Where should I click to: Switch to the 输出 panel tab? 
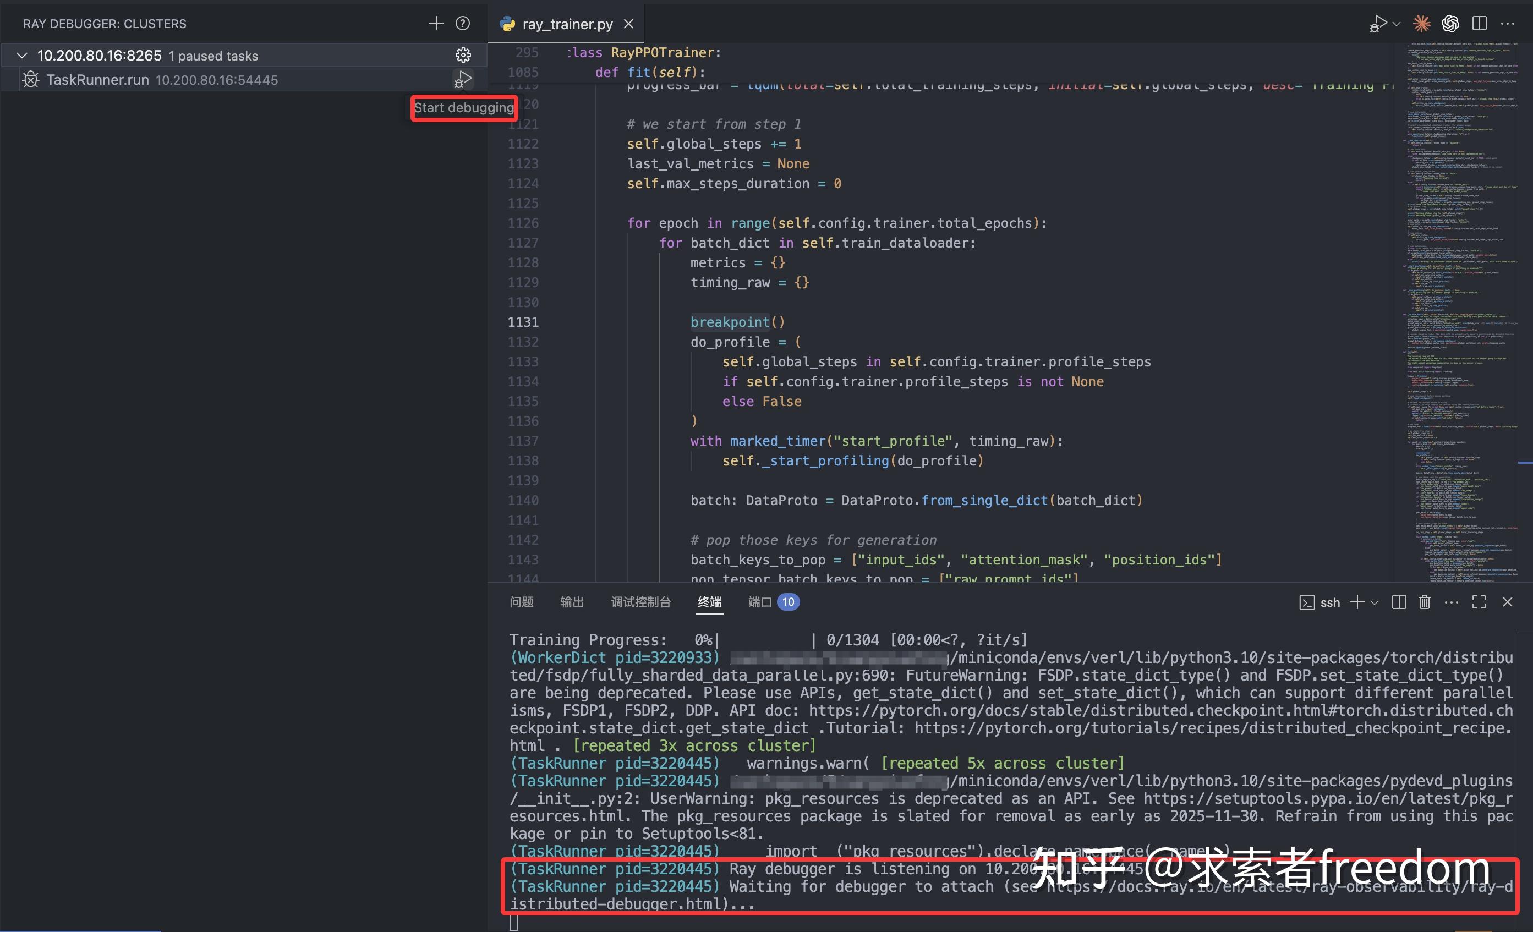pyautogui.click(x=572, y=602)
